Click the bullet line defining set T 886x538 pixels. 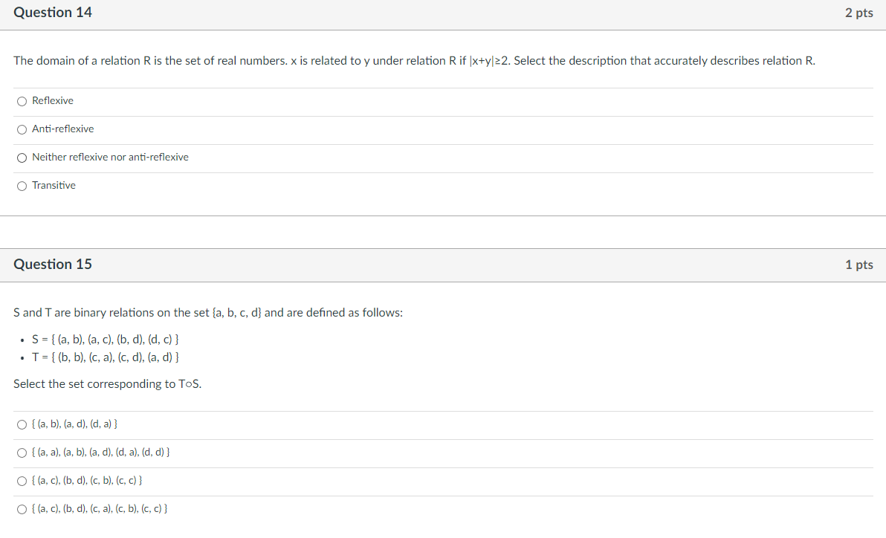tap(106, 357)
